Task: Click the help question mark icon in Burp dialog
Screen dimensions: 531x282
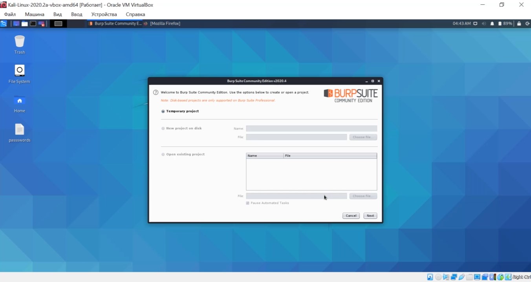Action: [156, 92]
